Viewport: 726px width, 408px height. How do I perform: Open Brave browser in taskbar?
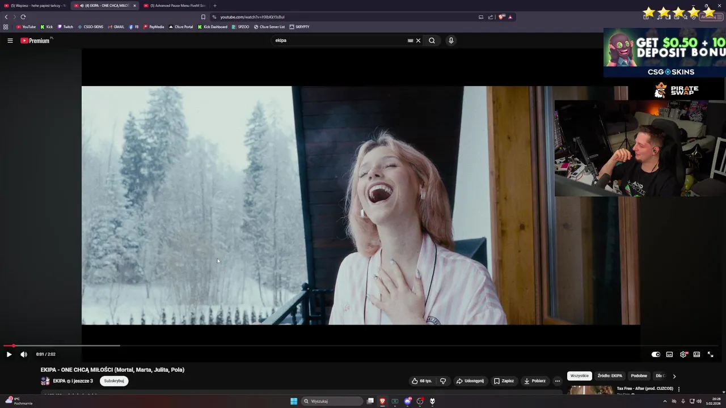point(382,401)
